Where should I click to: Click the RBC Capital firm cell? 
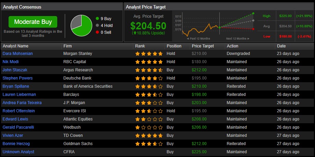pyautogui.click(x=74, y=62)
